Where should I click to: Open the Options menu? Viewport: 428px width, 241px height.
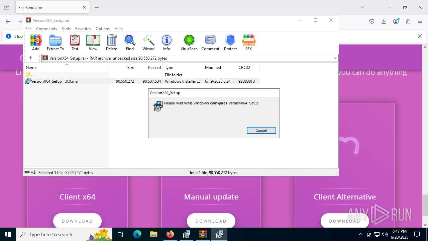point(103,29)
